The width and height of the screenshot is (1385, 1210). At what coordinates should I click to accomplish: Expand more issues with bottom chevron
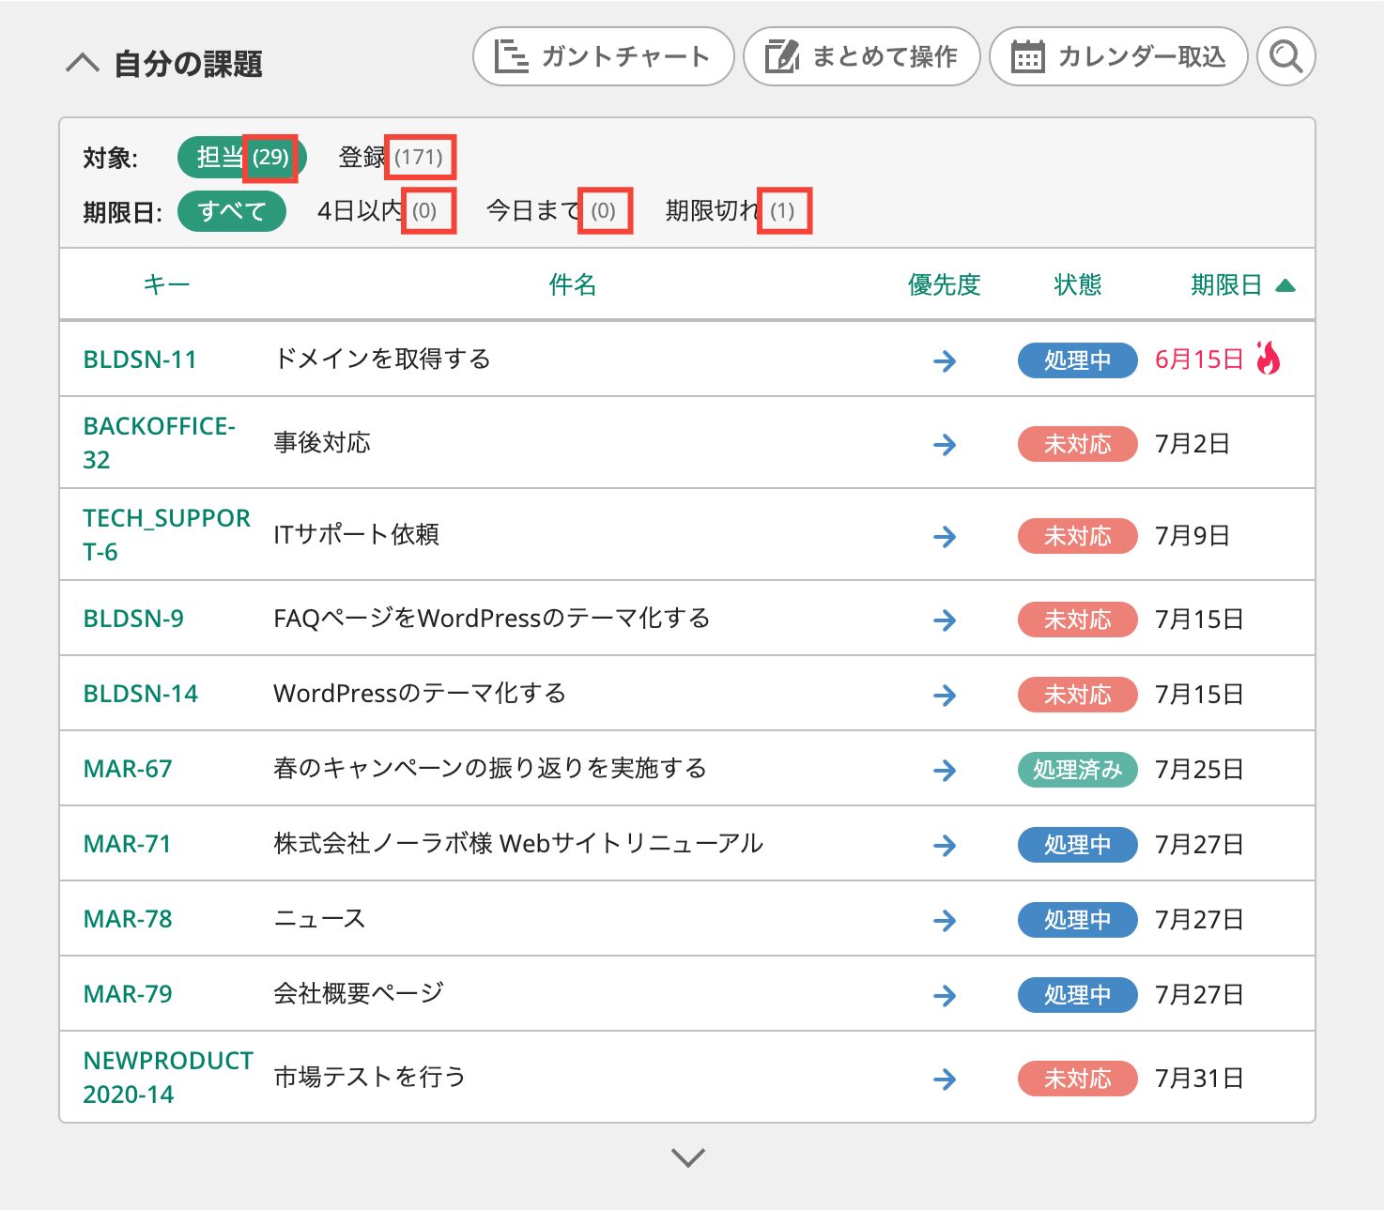pyautogui.click(x=688, y=1157)
